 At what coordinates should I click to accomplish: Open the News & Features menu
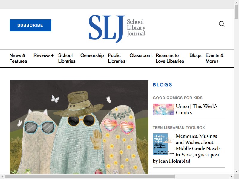tap(18, 58)
